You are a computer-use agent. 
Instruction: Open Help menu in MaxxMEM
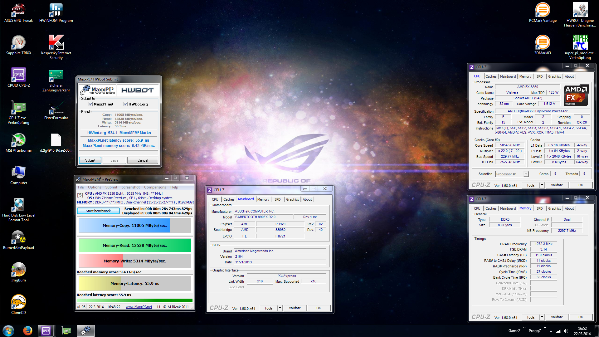tap(174, 187)
